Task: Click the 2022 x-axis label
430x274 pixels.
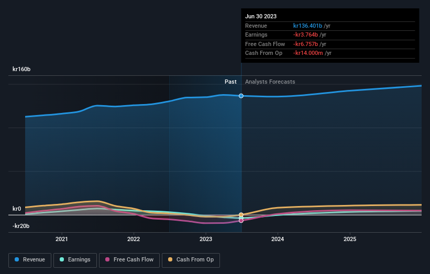Action: click(x=134, y=239)
